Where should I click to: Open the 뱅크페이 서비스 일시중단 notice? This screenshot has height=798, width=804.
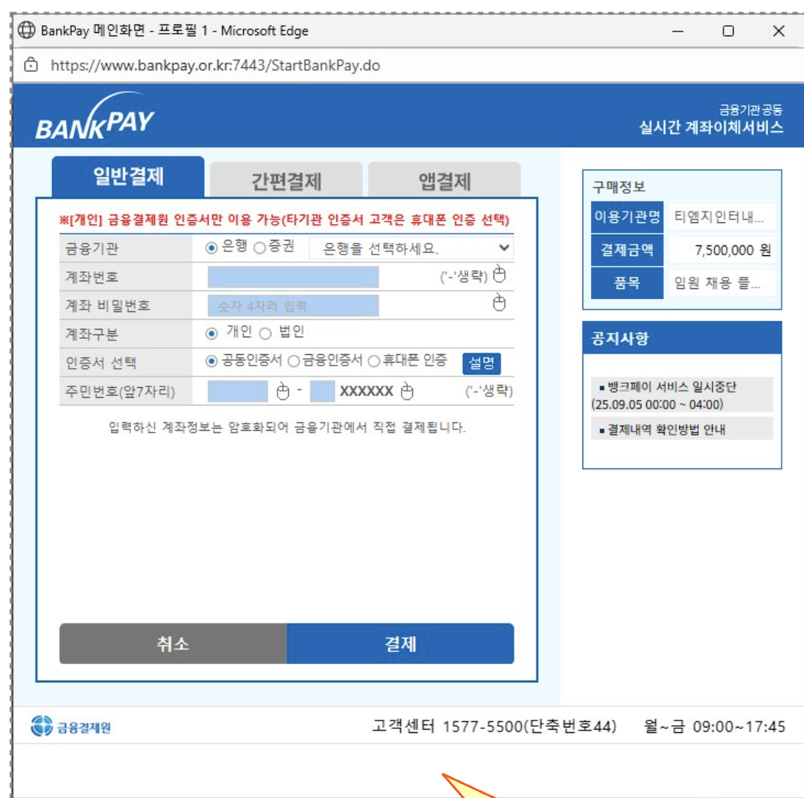(x=682, y=395)
